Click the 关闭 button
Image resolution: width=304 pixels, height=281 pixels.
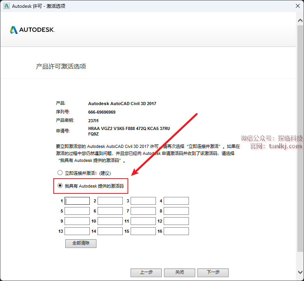pos(180,273)
